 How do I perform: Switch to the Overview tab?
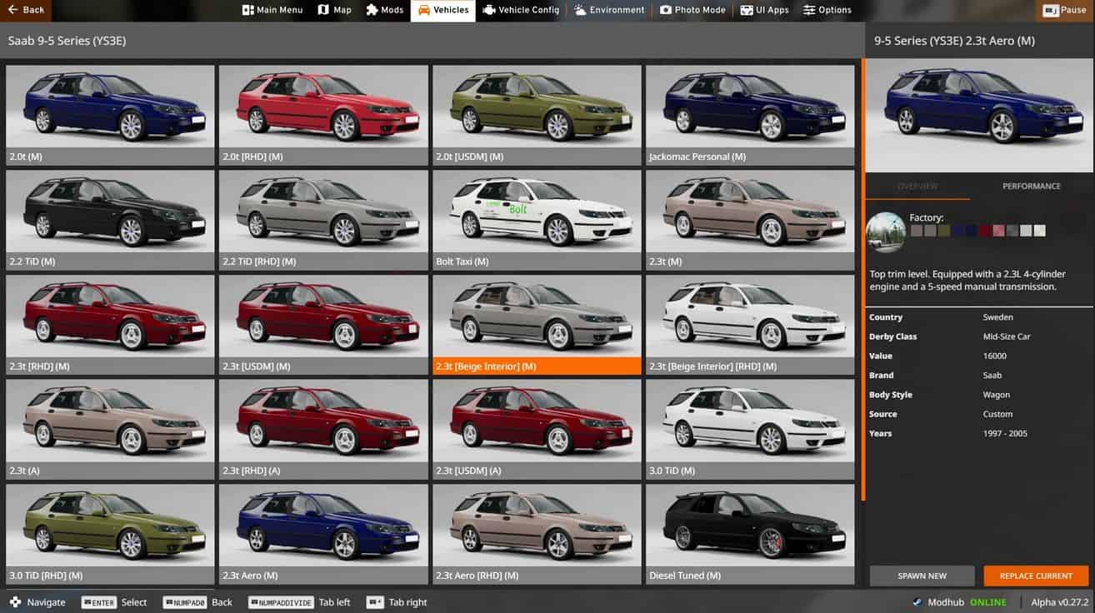pyautogui.click(x=917, y=187)
